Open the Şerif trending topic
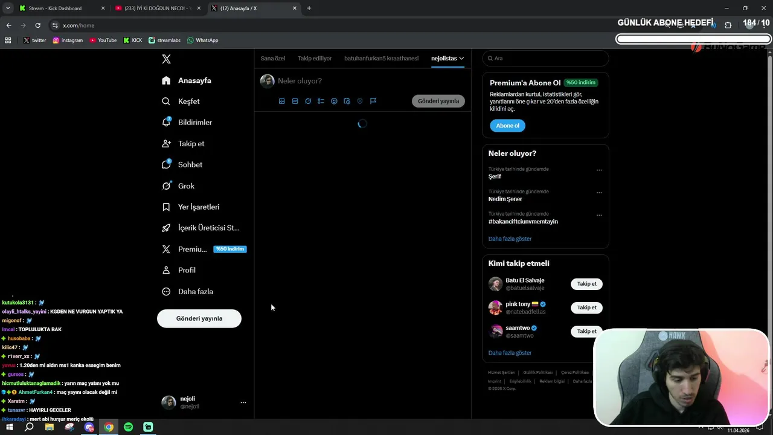Image resolution: width=773 pixels, height=435 pixels. click(495, 177)
